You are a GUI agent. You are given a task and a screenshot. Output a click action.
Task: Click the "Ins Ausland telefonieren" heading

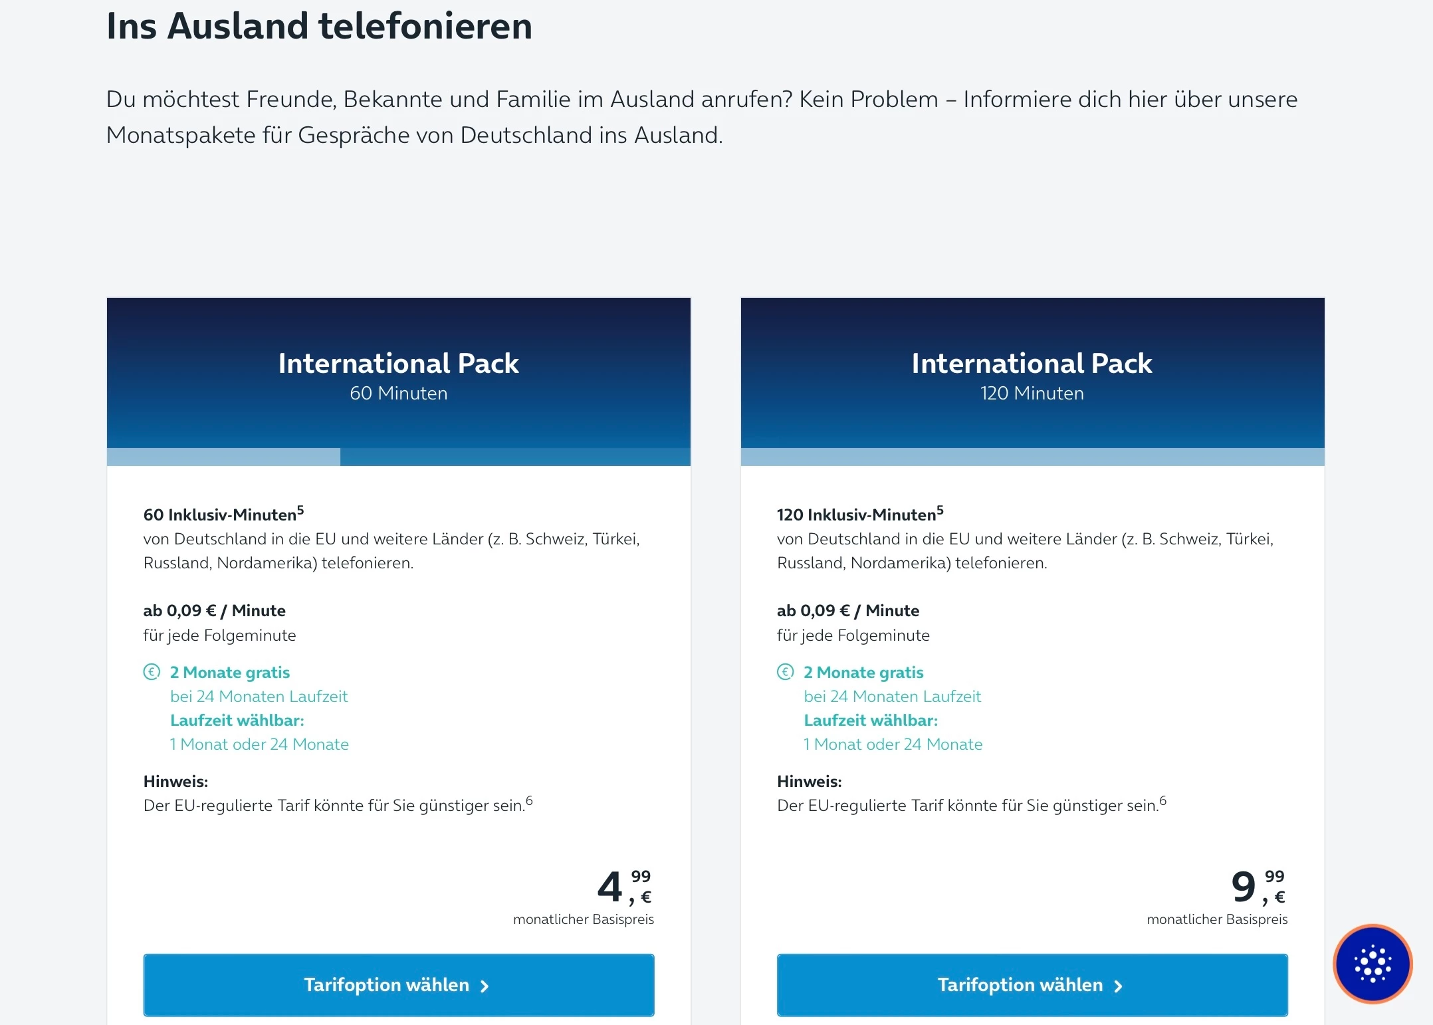pyautogui.click(x=319, y=27)
